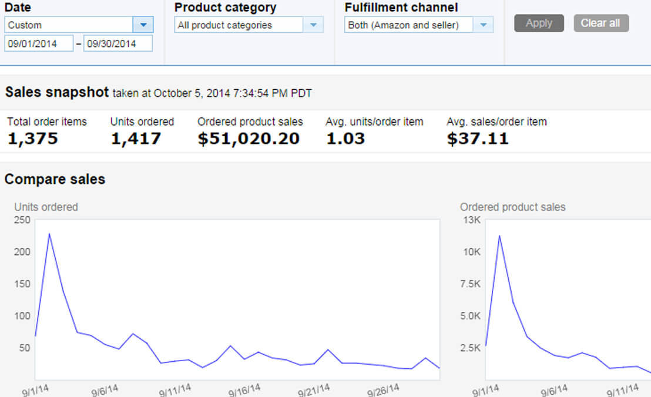Image resolution: width=651 pixels, height=397 pixels.
Task: Click the 9/21/14 axis label on units chart
Action: pos(314,390)
